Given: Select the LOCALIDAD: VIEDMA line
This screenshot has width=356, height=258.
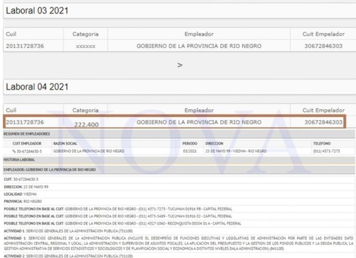Looking at the screenshot, I should pyautogui.click(x=20, y=194).
